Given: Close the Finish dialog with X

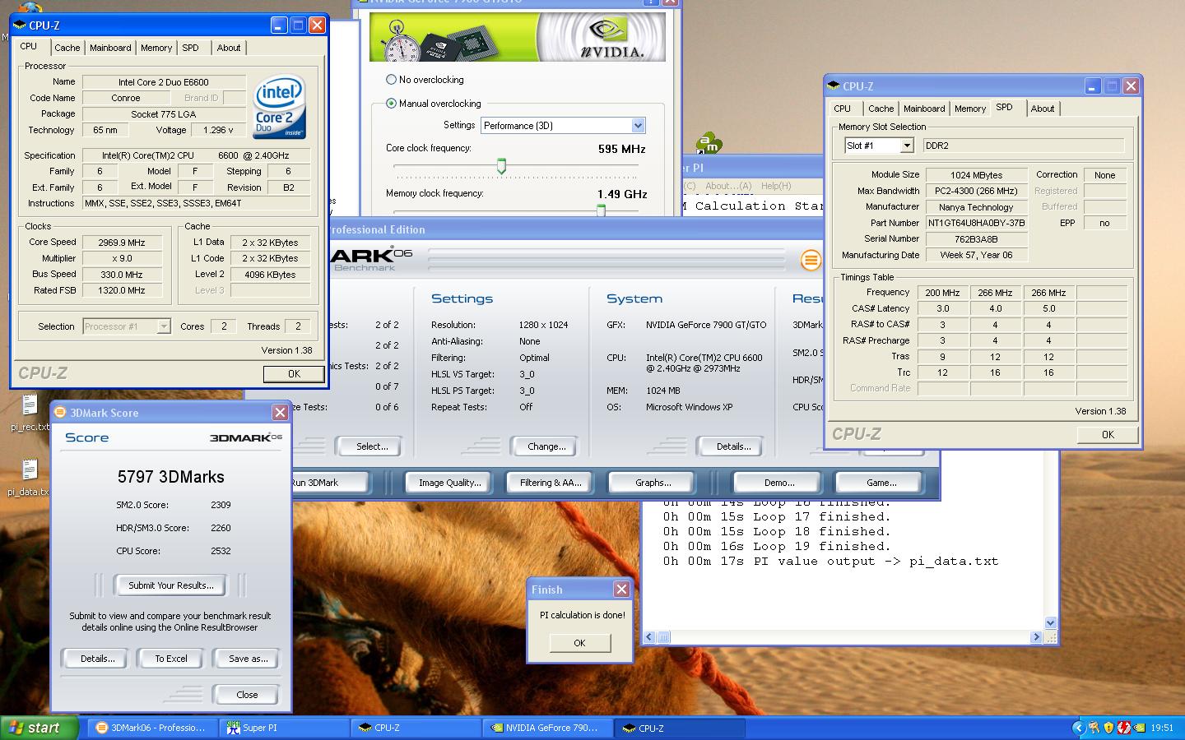Looking at the screenshot, I should tap(621, 590).
